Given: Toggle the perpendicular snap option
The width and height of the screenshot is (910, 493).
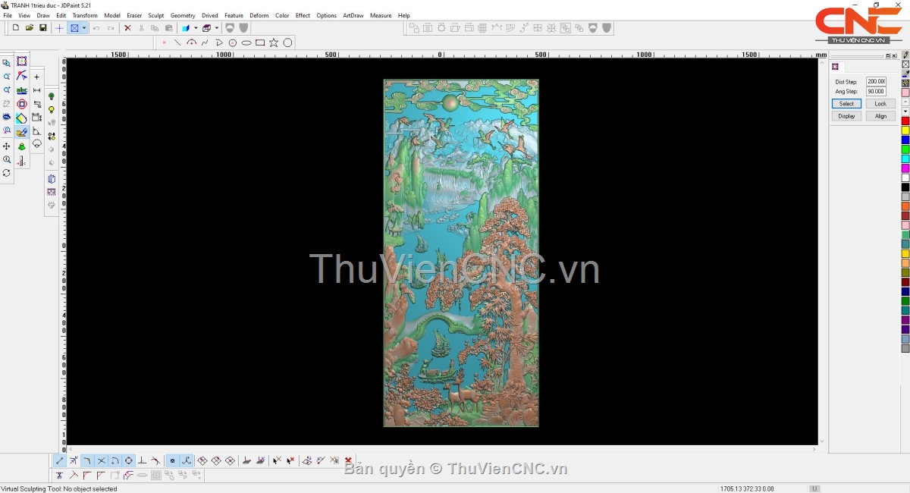Looking at the screenshot, I should 142,460.
